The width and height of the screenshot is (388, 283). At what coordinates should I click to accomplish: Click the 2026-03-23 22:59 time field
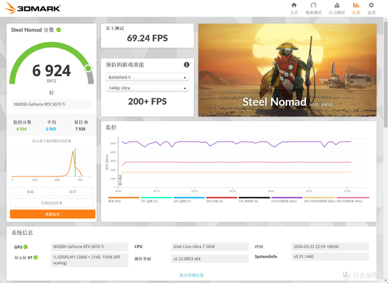(330, 247)
